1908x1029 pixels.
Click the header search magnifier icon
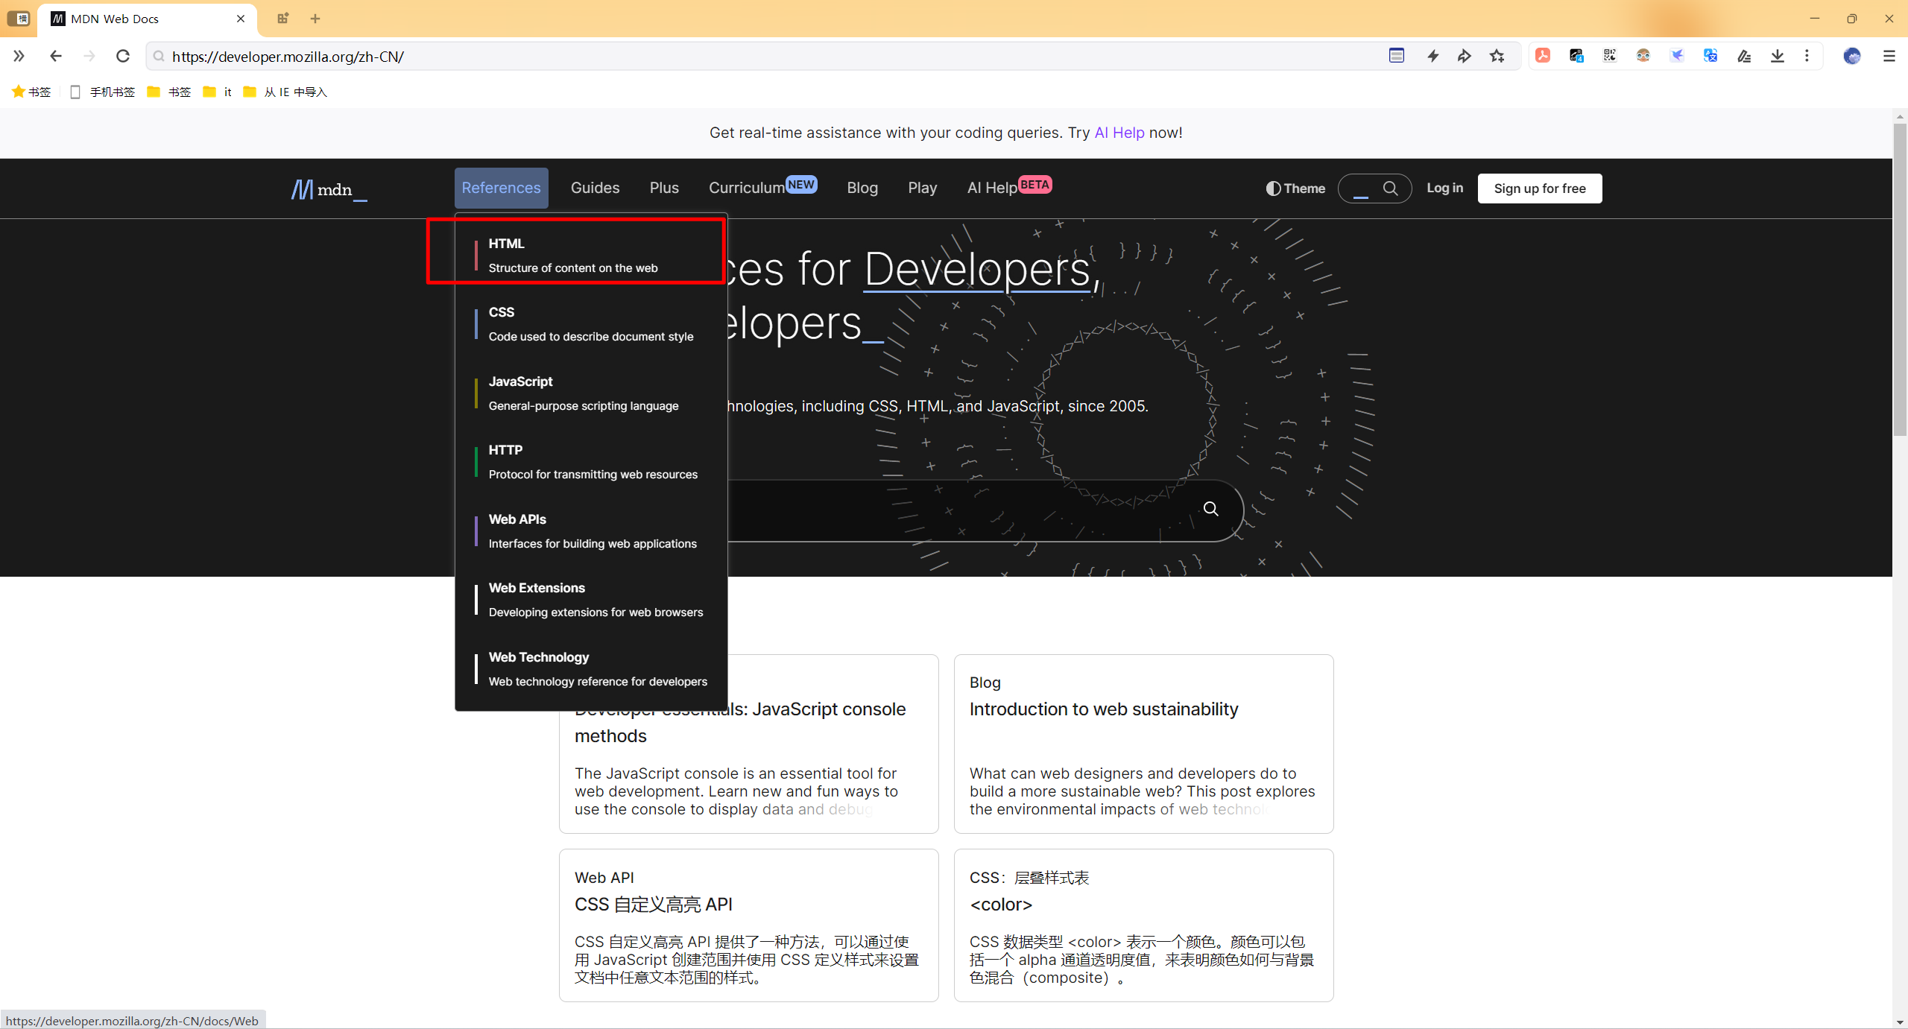point(1390,189)
